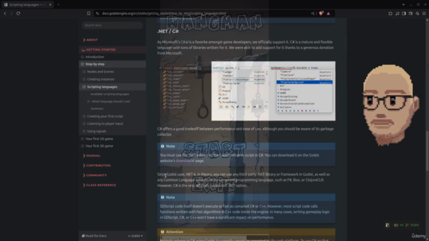Click the Search docs input field
429x241 pixels.
point(112,25)
